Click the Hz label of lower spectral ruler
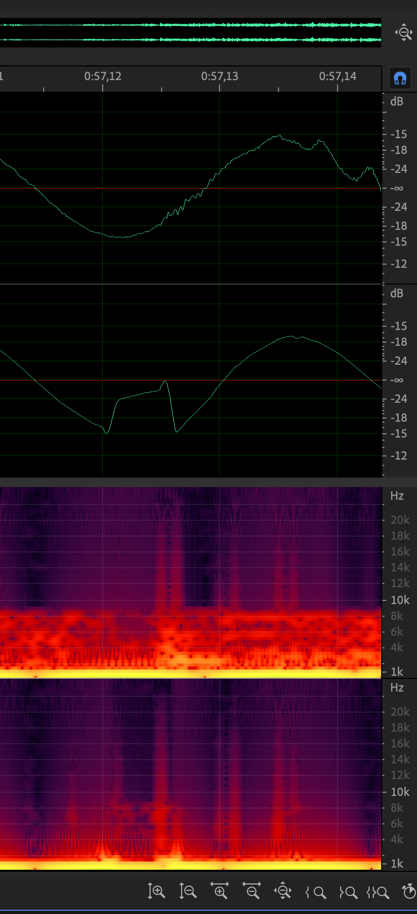 (x=397, y=687)
